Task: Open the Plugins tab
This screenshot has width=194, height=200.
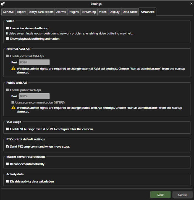Action: (x=74, y=12)
